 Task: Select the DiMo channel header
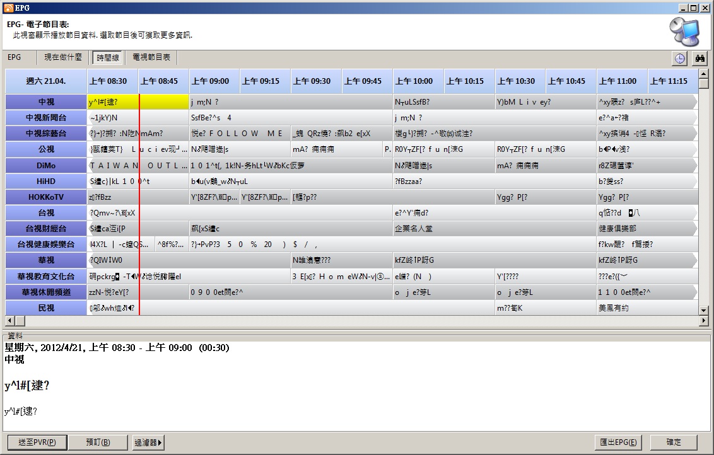pos(46,166)
